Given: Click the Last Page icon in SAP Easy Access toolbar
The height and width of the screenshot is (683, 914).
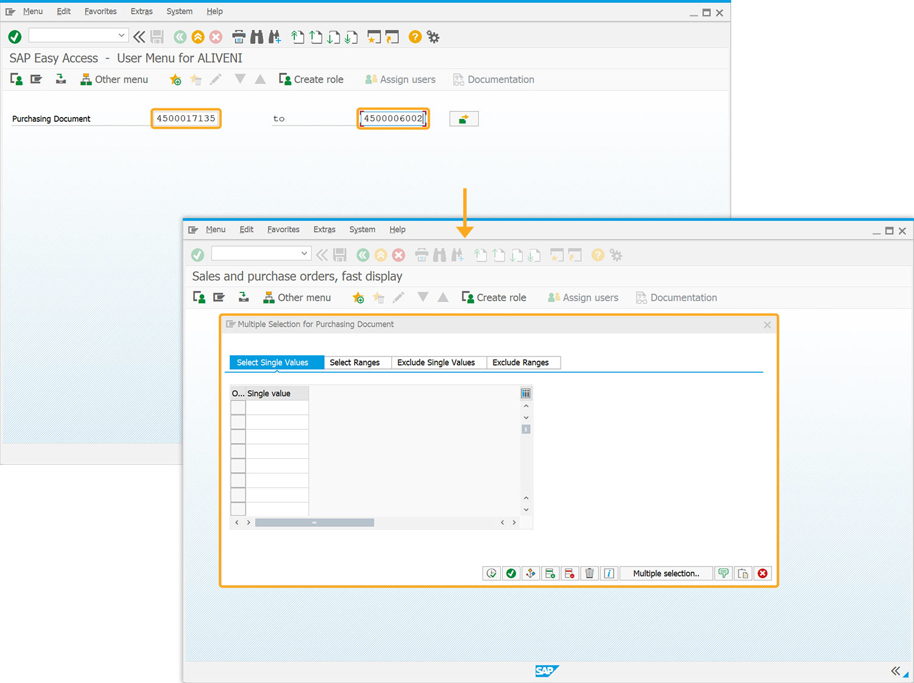Looking at the screenshot, I should pyautogui.click(x=351, y=37).
